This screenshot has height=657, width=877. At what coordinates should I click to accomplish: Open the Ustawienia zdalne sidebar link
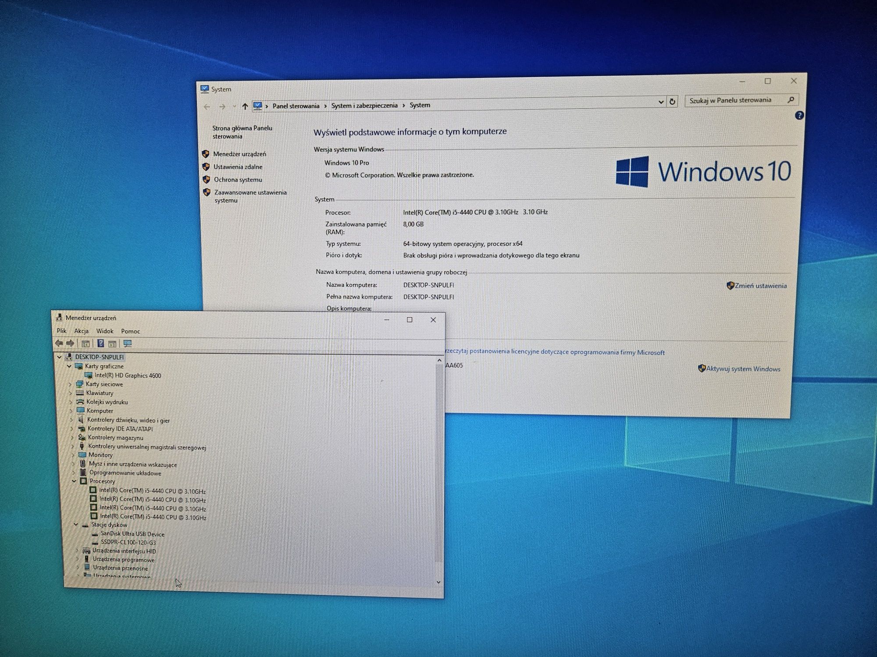(x=238, y=167)
